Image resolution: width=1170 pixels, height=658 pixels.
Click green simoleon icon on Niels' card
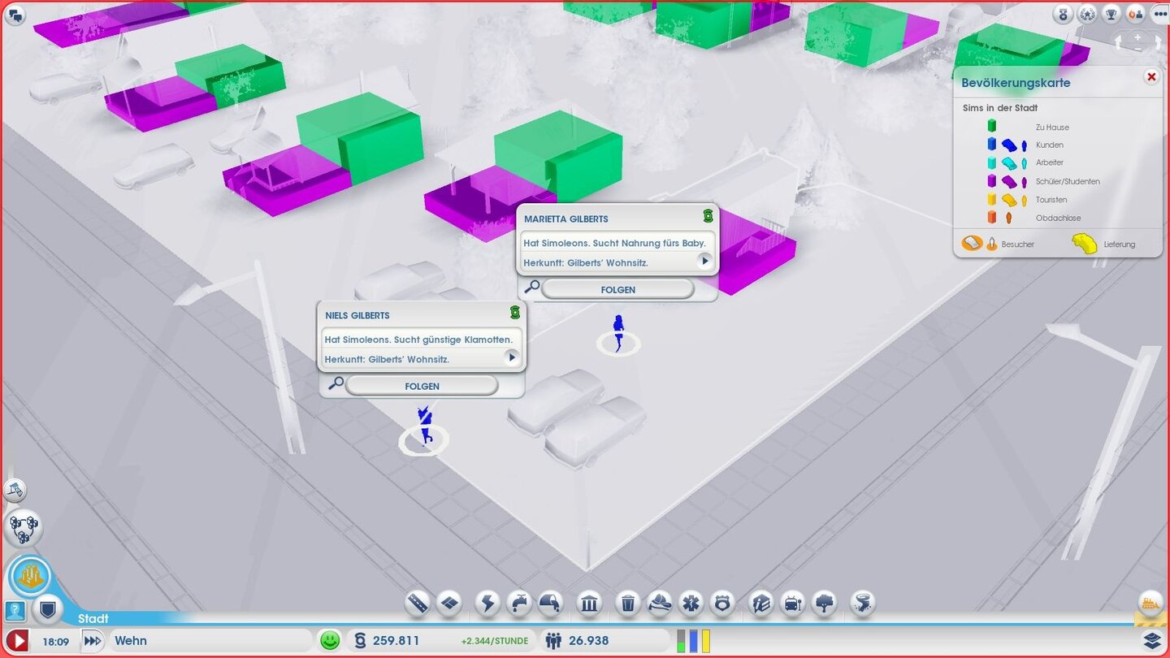pyautogui.click(x=514, y=312)
